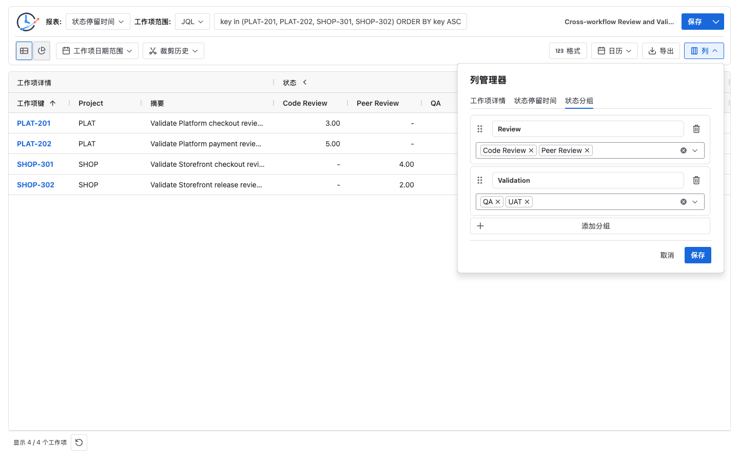This screenshot has width=739, height=462.
Task: Clear all Validation group statuses
Action: tap(684, 202)
